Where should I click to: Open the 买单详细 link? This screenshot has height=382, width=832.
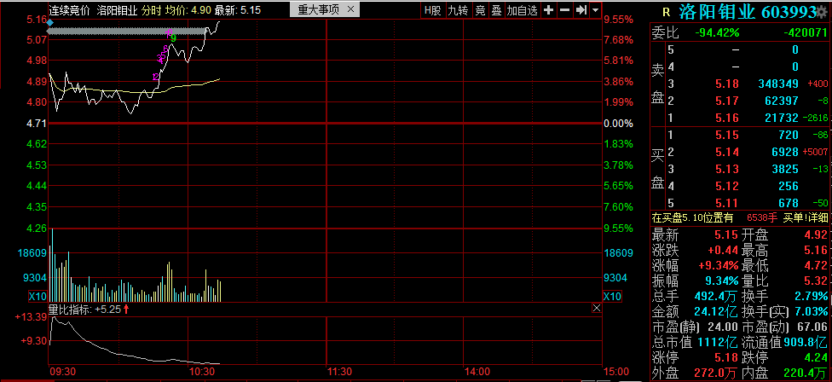click(801, 219)
